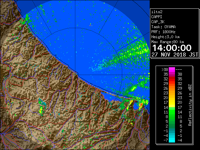Click the "---" legend label
Image resolution: width=200 pixels, height=150 pixels.
[179, 70]
